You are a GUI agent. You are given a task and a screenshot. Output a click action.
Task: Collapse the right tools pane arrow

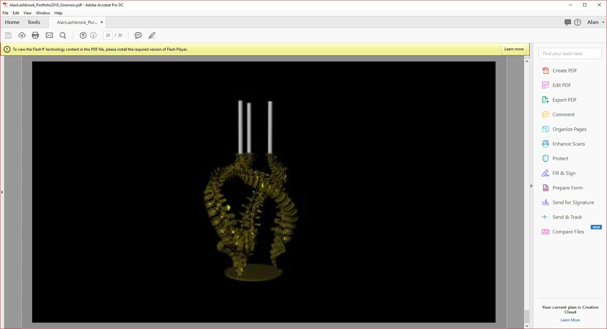click(532, 186)
